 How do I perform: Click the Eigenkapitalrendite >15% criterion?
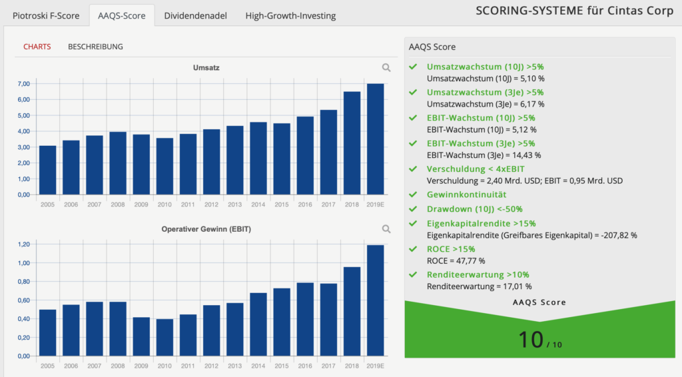coord(481,224)
